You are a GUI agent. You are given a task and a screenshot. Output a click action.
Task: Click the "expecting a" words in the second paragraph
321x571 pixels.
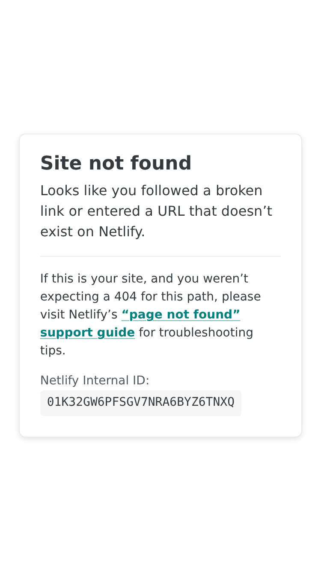[75, 297]
